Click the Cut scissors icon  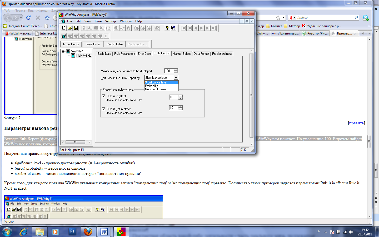[x=84, y=28]
